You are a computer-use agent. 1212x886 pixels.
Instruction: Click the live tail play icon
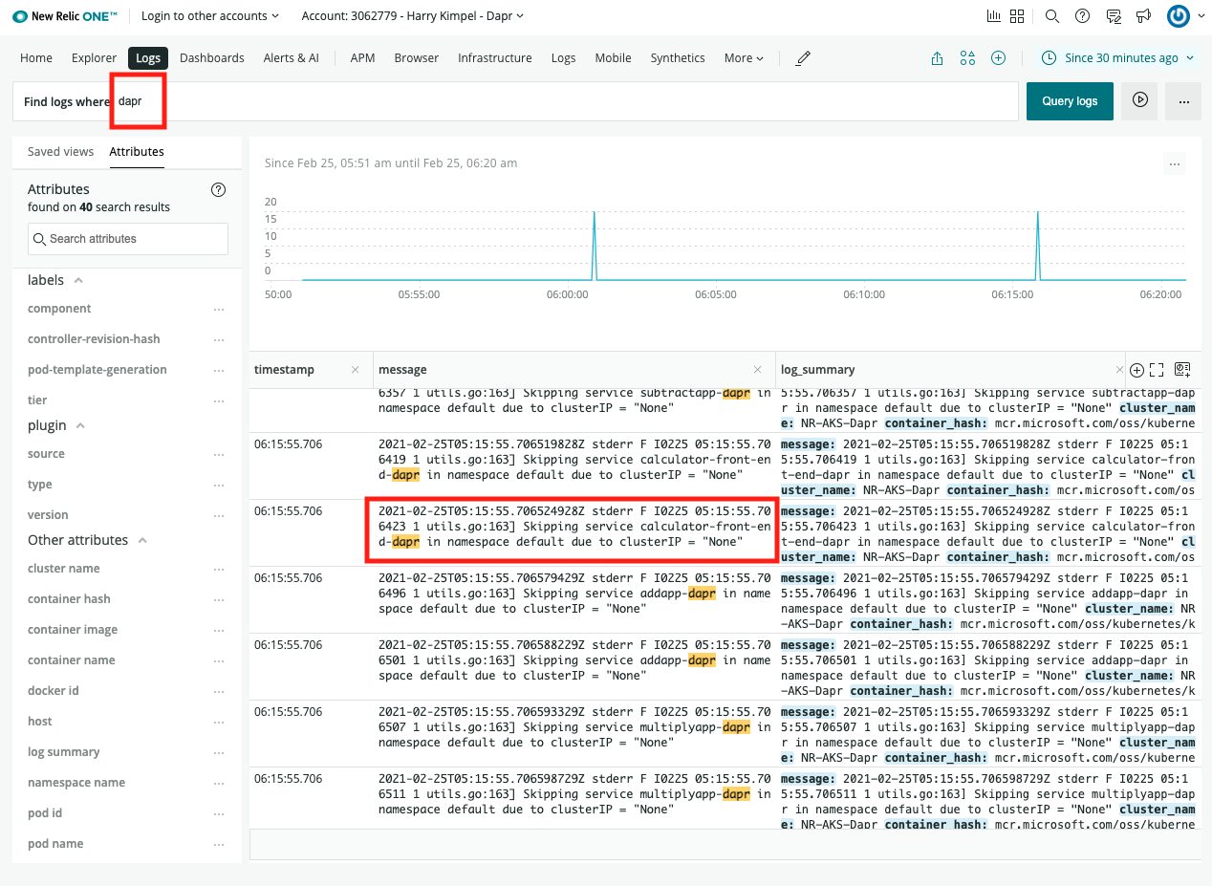tap(1139, 100)
